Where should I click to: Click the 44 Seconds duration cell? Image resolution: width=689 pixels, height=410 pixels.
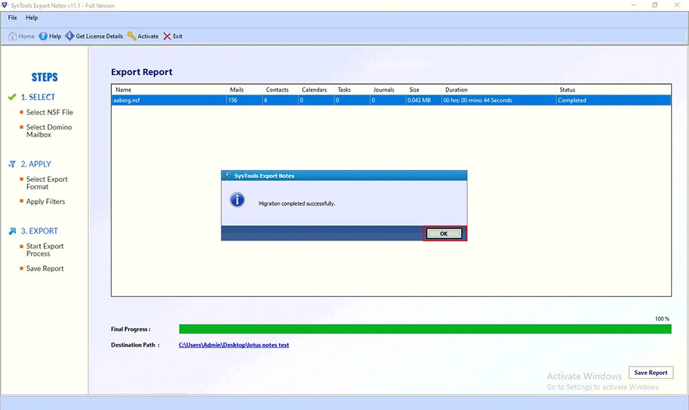click(499, 100)
